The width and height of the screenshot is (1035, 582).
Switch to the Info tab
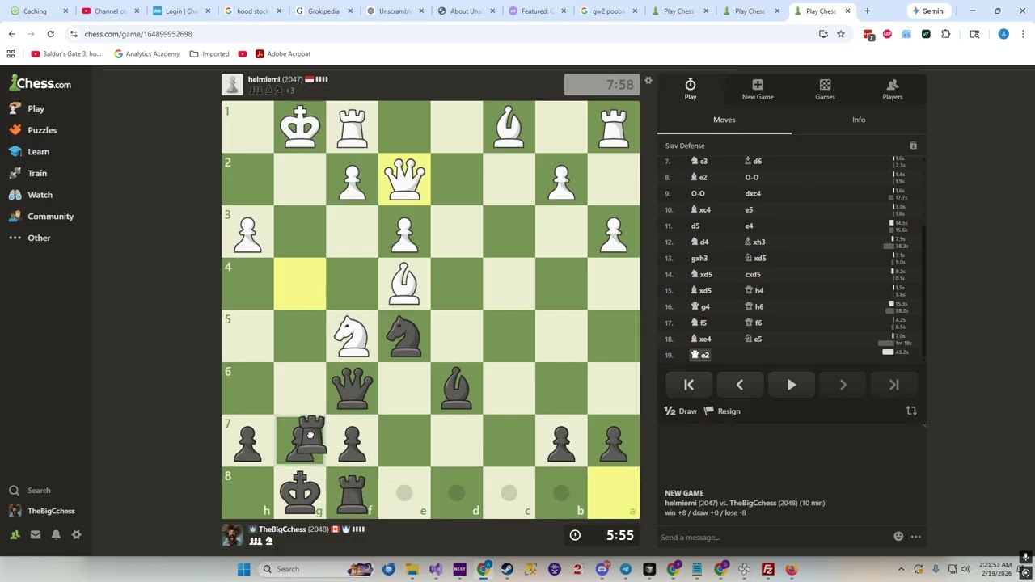859,120
